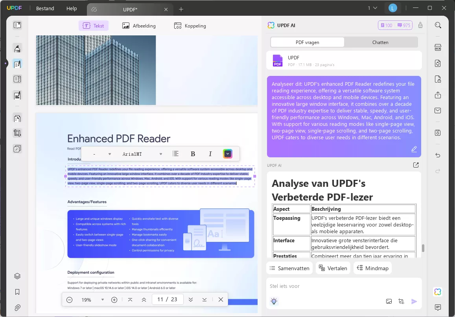The height and width of the screenshot is (317, 455).
Task: Run the OCR recognition tool
Action: 438,48
